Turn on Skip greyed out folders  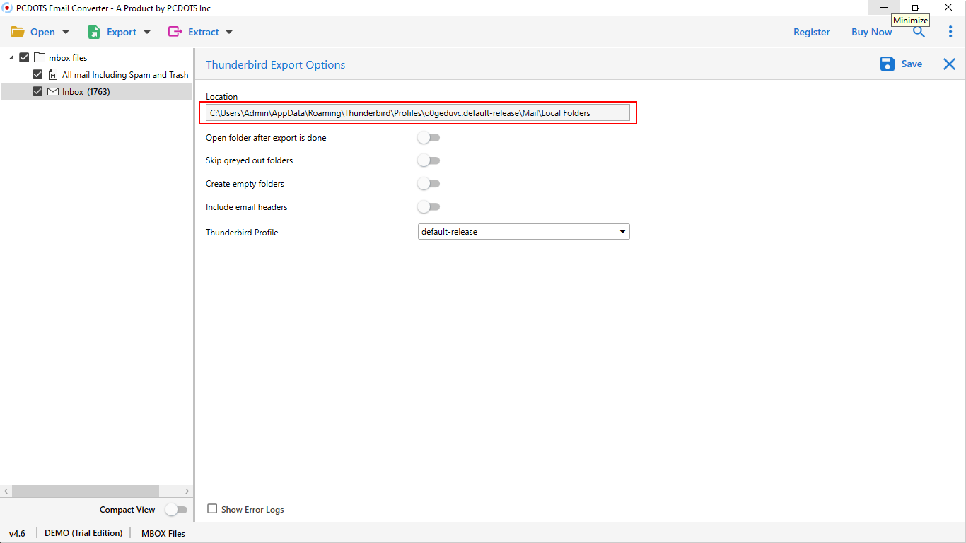pyautogui.click(x=429, y=160)
